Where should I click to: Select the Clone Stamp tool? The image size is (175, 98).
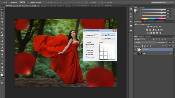(x=2, y=35)
